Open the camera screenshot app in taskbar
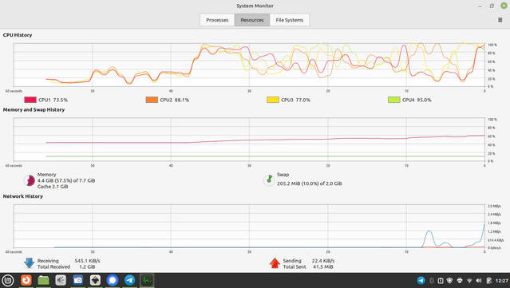The image size is (510, 288). tap(77, 280)
